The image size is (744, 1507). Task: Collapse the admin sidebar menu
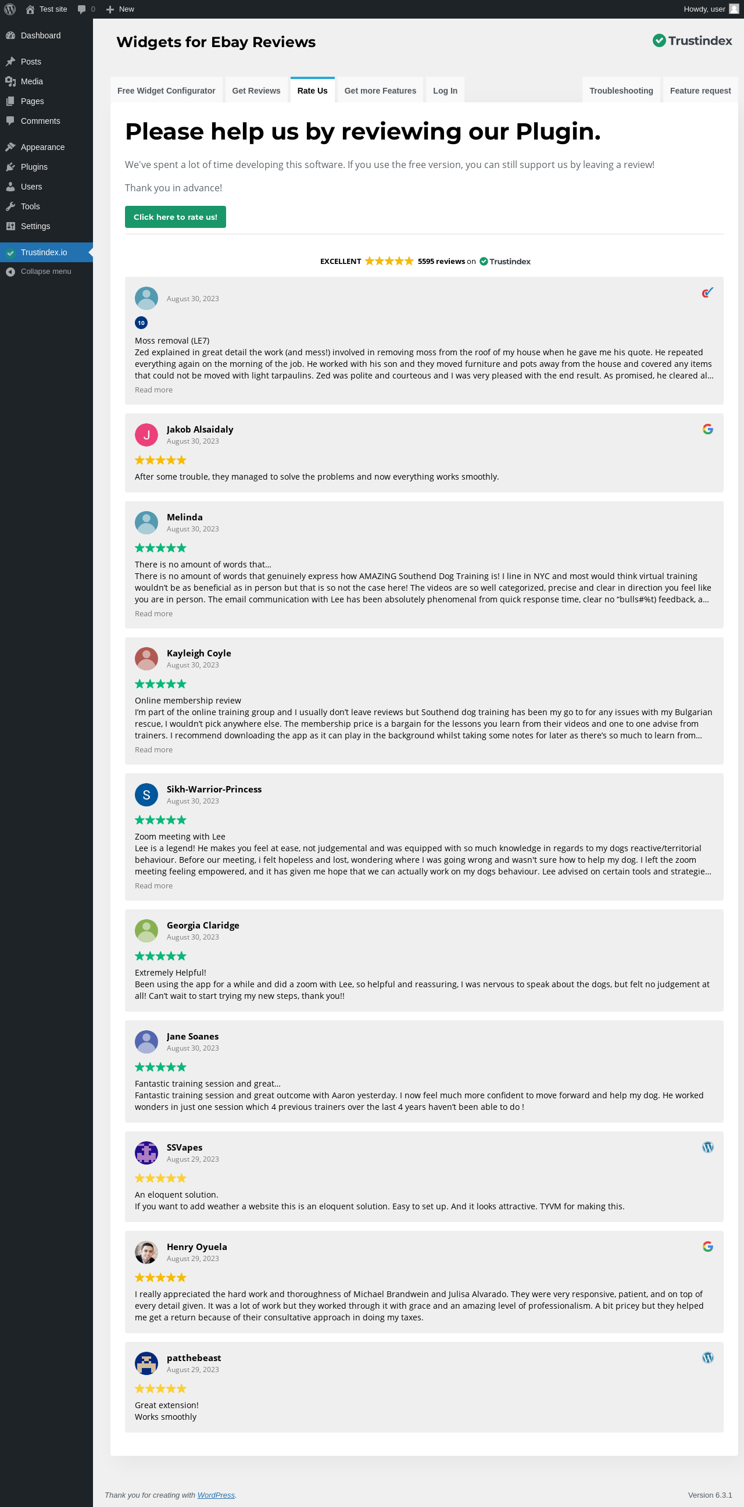[x=45, y=272]
